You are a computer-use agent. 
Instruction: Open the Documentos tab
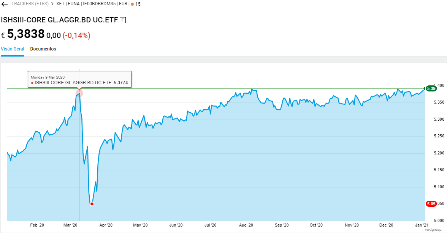[43, 49]
